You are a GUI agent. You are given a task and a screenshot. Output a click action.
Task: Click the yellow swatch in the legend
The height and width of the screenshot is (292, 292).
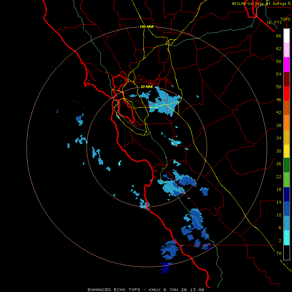[286, 151]
